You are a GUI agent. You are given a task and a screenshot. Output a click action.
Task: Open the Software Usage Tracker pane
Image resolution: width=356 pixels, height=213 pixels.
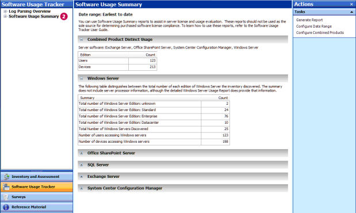[x=37, y=187]
